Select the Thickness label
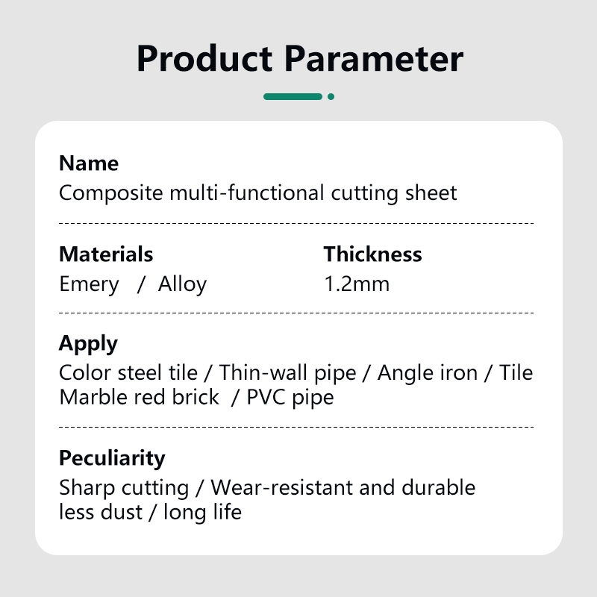 (372, 254)
